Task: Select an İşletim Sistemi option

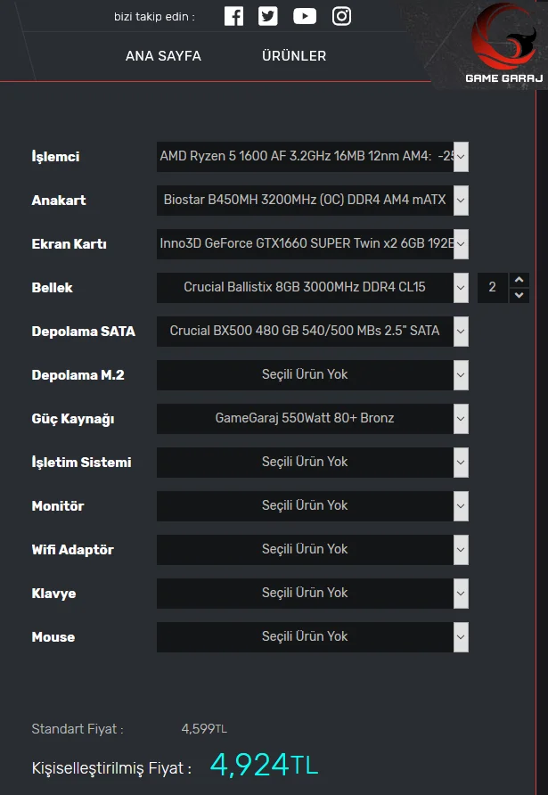Action: tap(313, 462)
